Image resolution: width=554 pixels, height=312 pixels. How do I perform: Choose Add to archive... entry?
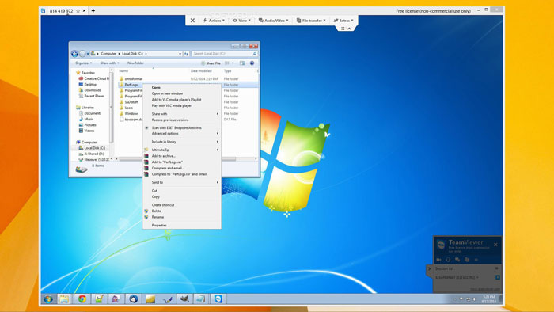pyautogui.click(x=182, y=156)
